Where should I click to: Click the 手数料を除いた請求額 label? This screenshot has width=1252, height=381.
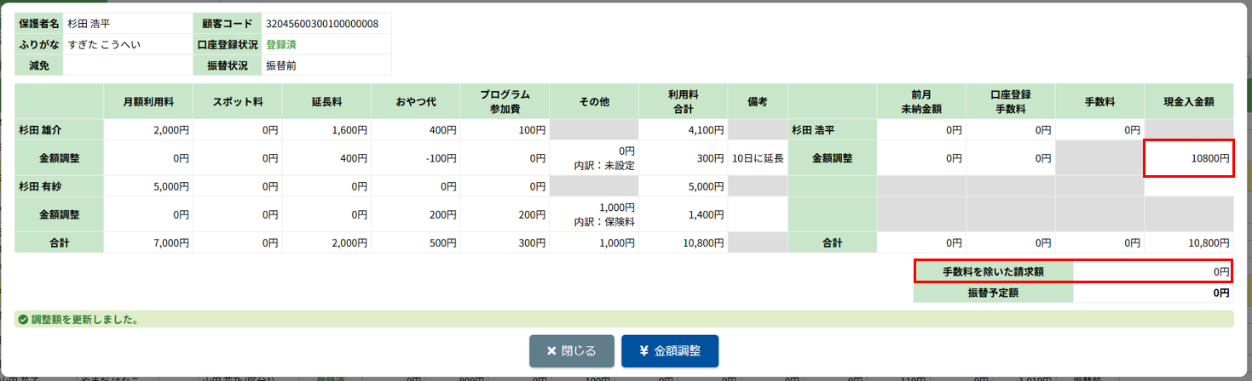[993, 272]
